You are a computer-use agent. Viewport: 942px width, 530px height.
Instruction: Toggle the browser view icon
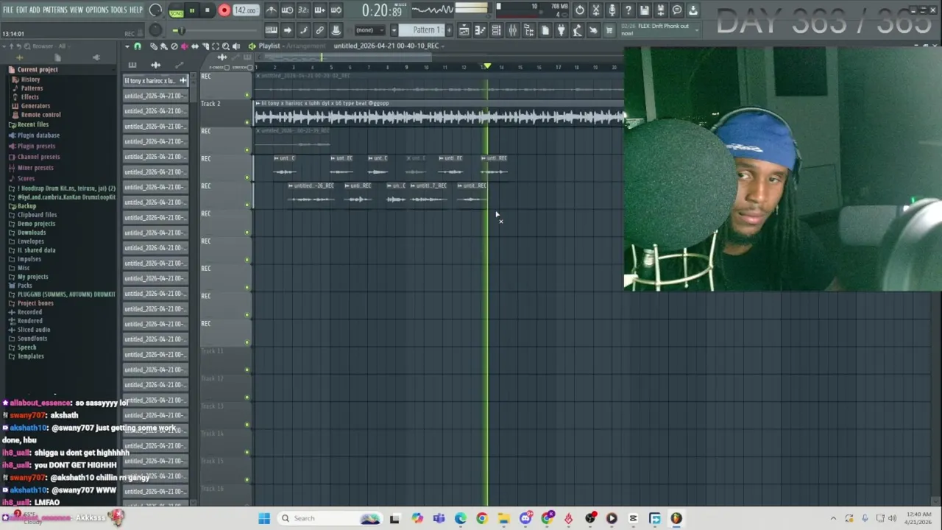(x=528, y=30)
